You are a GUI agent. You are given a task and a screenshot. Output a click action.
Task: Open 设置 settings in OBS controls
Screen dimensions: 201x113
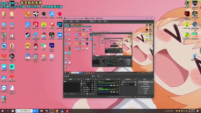[146, 91]
